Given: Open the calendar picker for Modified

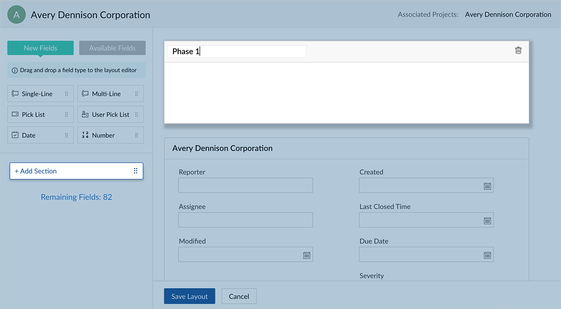Looking at the screenshot, I should point(307,255).
